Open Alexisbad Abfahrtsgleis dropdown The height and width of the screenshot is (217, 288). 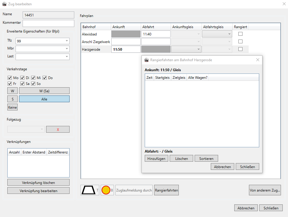click(x=217, y=34)
